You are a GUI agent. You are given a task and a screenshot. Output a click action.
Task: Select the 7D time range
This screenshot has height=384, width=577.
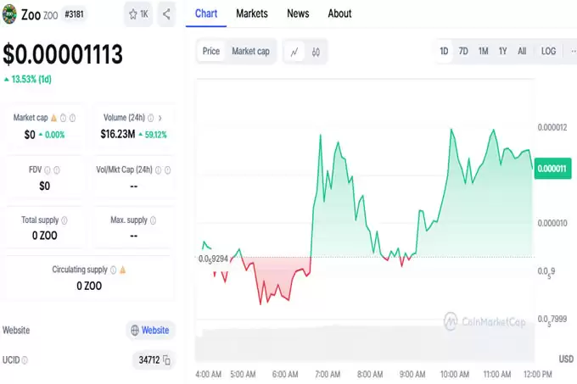(x=463, y=52)
